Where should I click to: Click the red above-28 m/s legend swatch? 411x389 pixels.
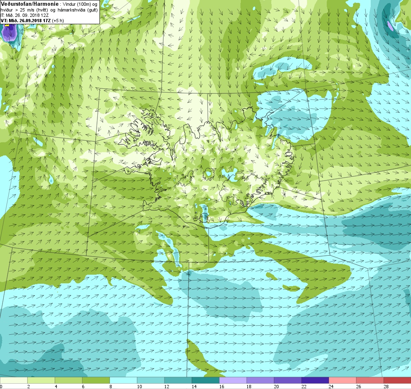(397, 380)
